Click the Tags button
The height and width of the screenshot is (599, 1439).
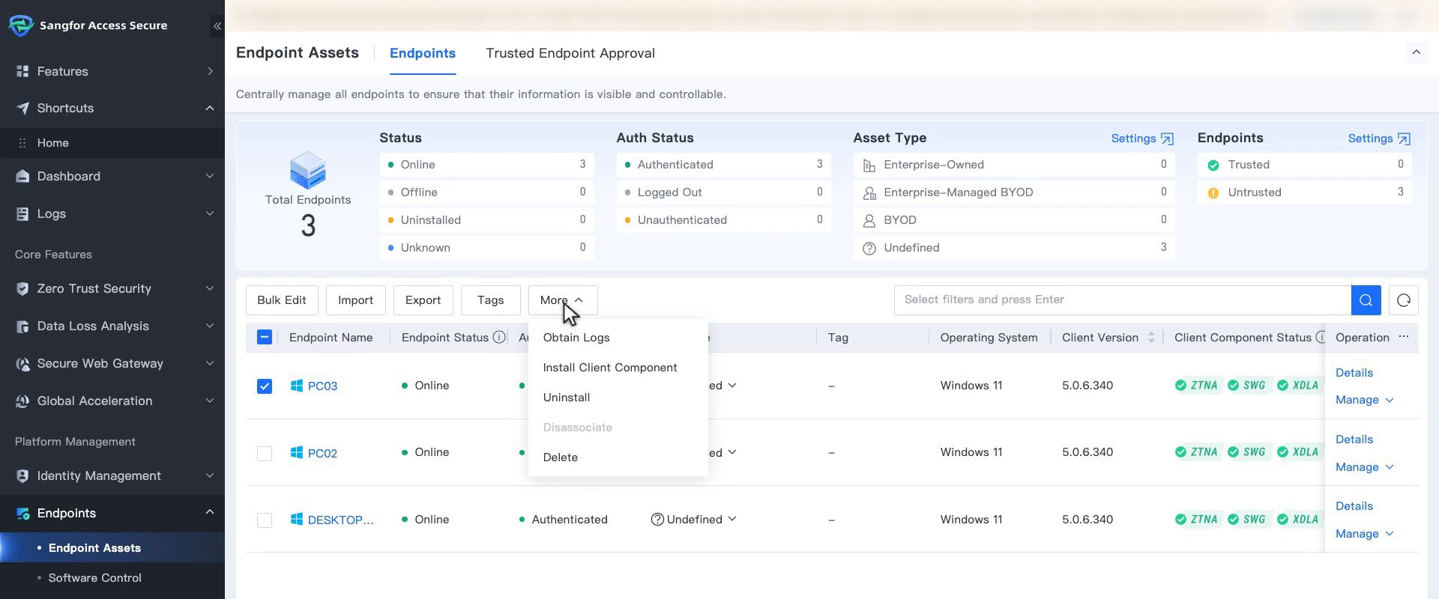coord(490,300)
